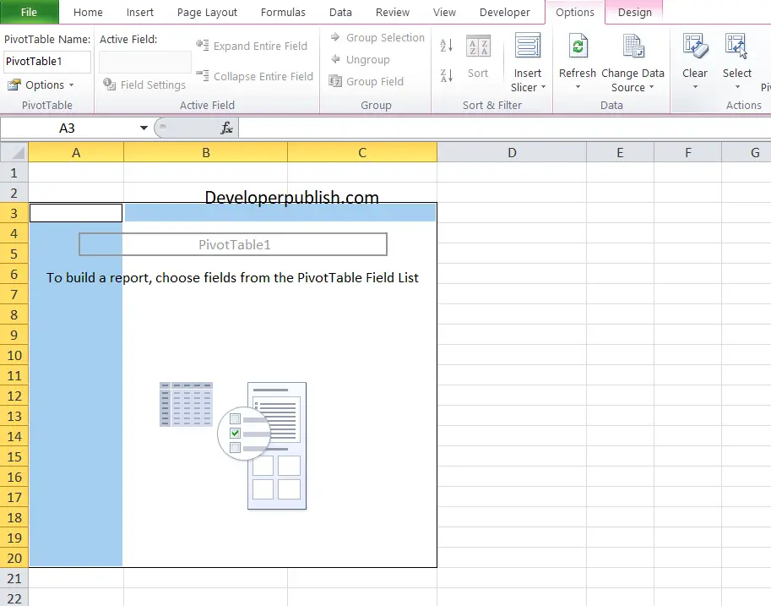Screen dimensions: 771x606
Task: Click the Group Field command
Action: click(x=366, y=81)
